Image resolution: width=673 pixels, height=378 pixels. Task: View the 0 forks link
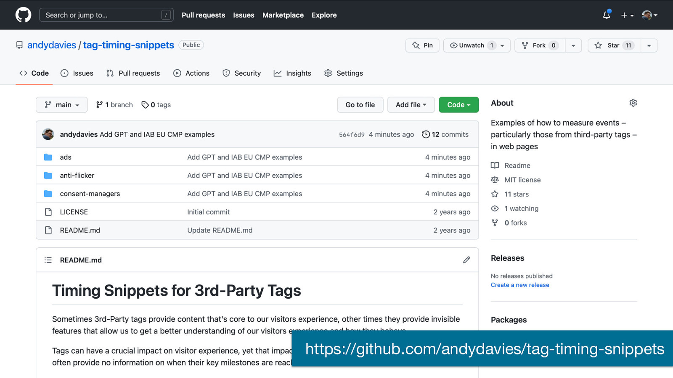509,223
